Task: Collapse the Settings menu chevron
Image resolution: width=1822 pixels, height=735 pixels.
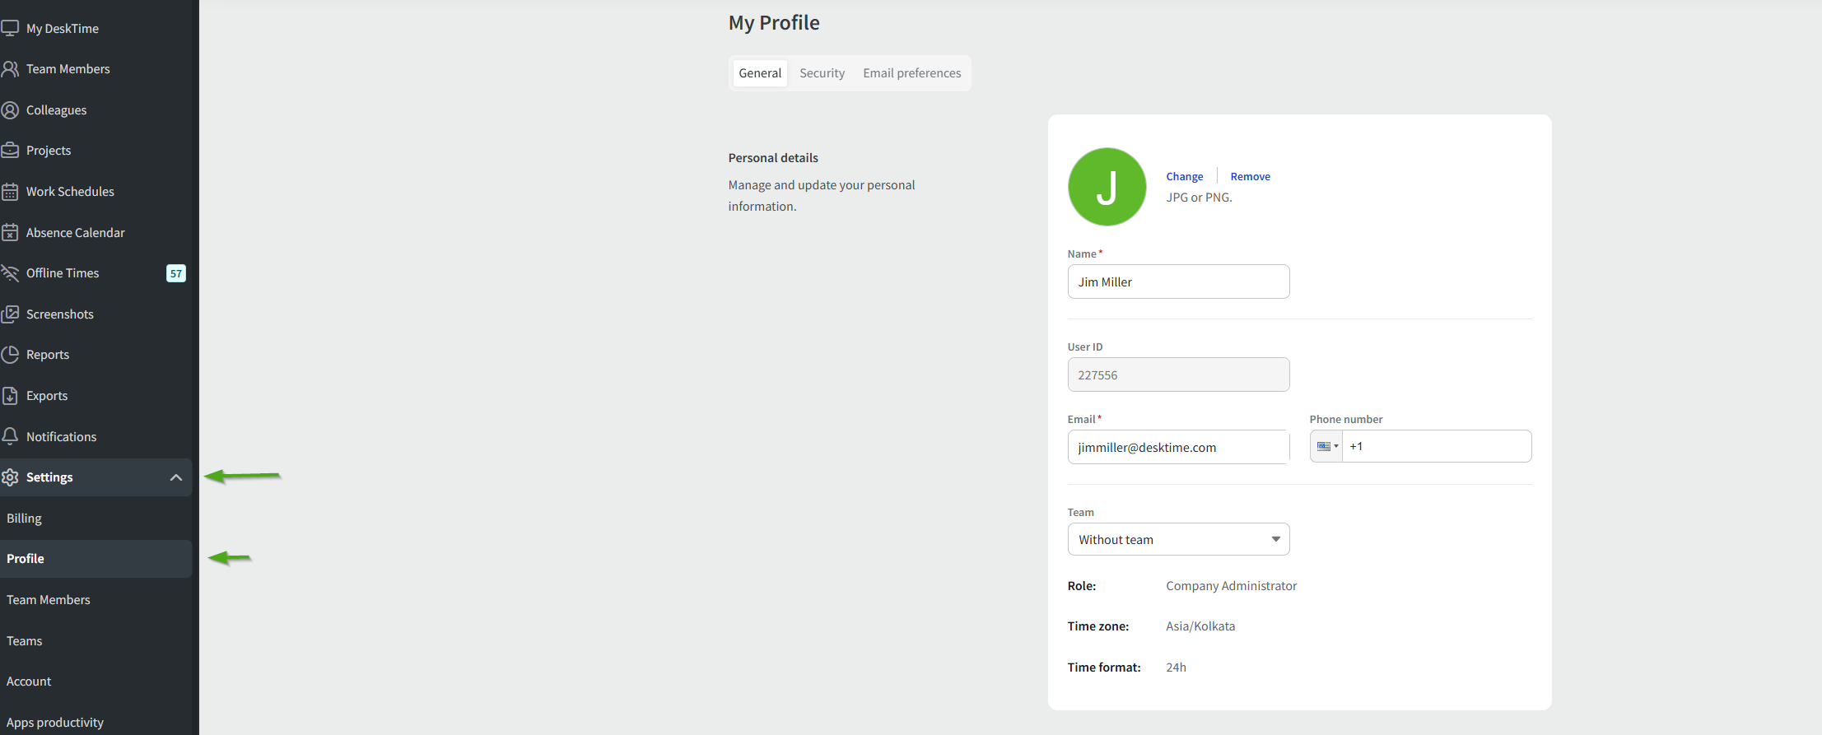Action: [175, 477]
